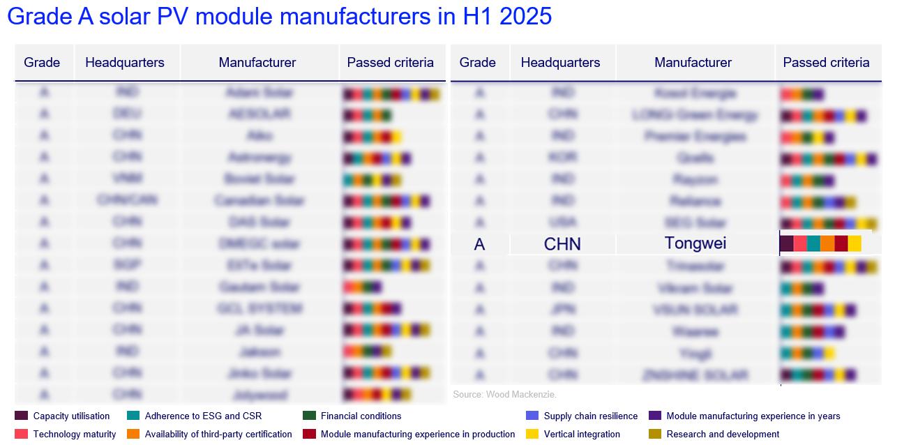The width and height of the screenshot is (918, 445).
Task: Select the CHN headquarters cell in Tongwei row
Action: click(x=562, y=244)
